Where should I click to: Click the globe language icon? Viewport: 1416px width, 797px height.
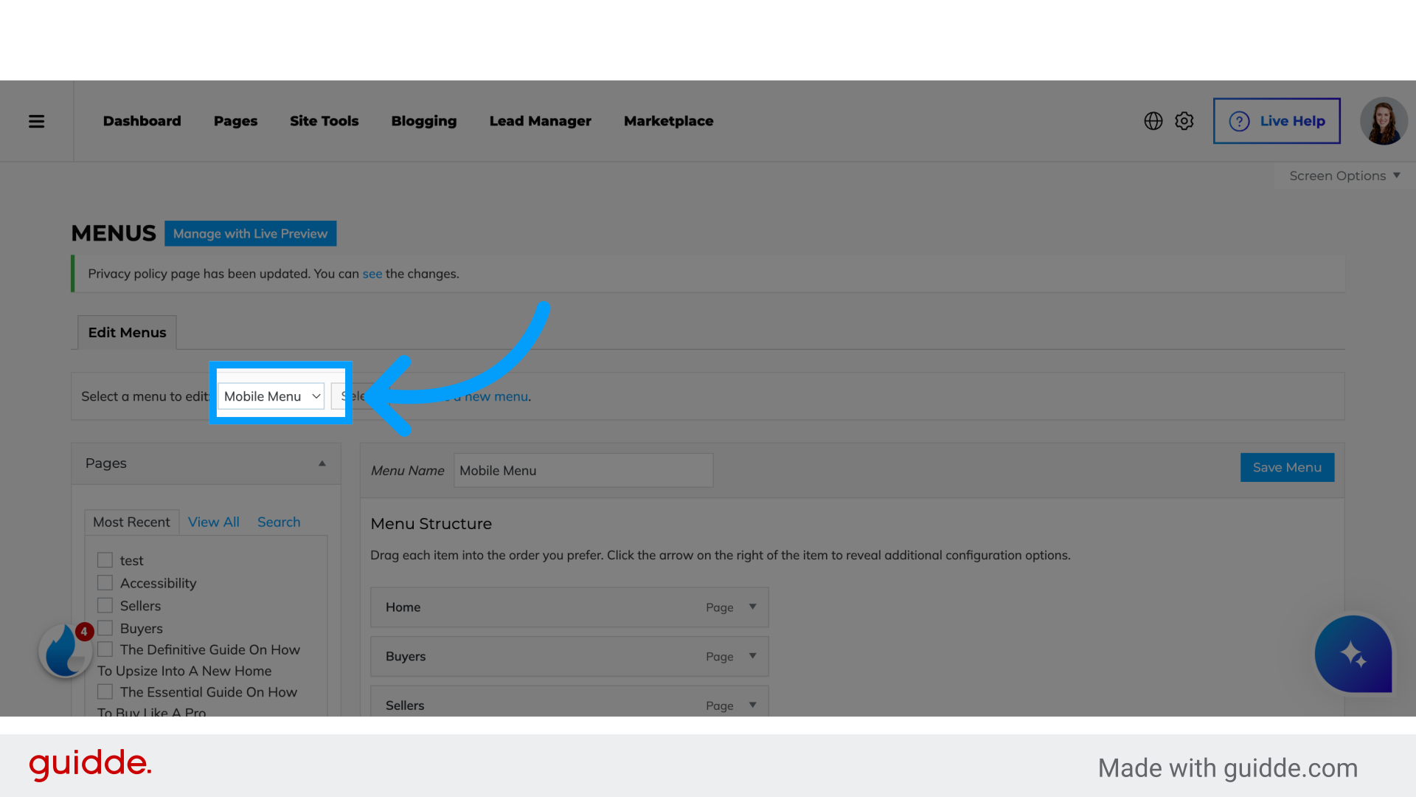pyautogui.click(x=1153, y=120)
